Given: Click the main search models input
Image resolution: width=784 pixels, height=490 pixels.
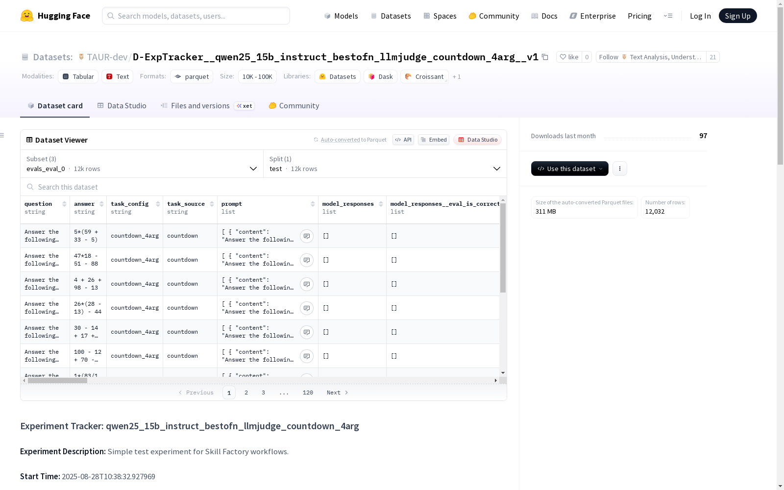Looking at the screenshot, I should coord(196,16).
